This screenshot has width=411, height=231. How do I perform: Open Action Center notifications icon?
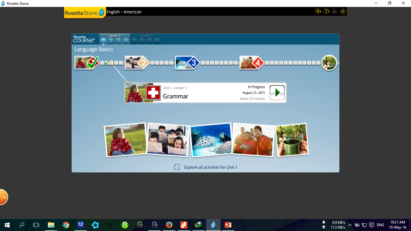tap(372, 225)
